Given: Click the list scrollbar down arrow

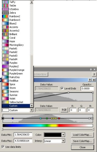Looking at the screenshot, I should coord(32,106).
